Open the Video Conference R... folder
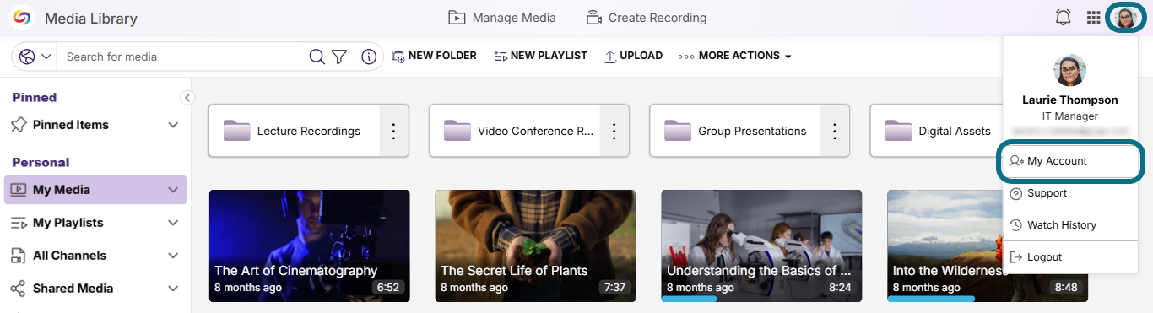This screenshot has width=1153, height=313. pyautogui.click(x=514, y=131)
